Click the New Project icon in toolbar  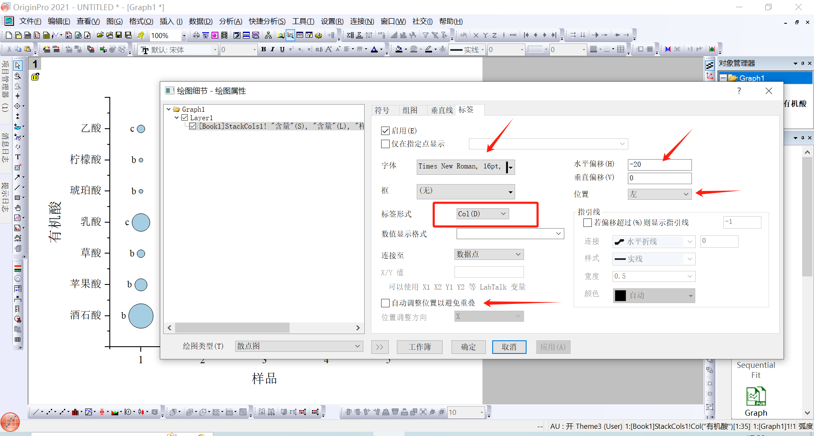8,35
